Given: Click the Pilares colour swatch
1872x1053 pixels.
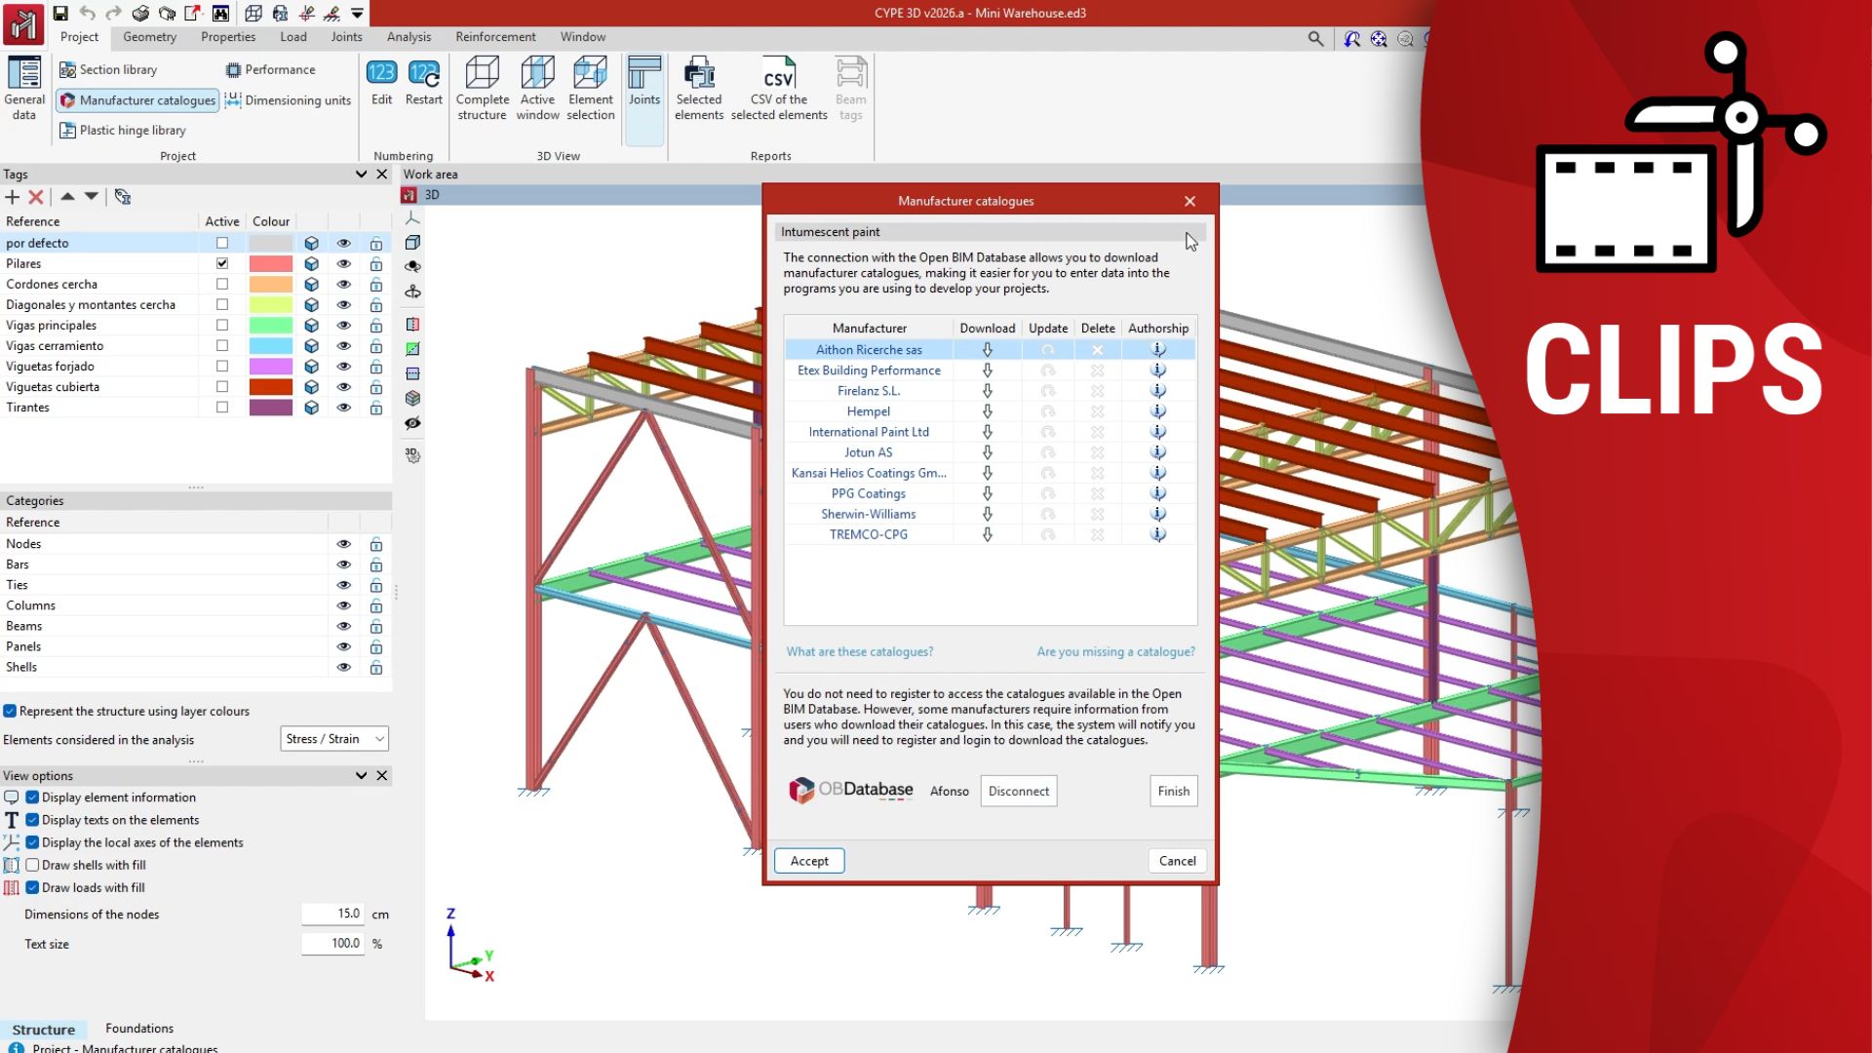Looking at the screenshot, I should 272,263.
